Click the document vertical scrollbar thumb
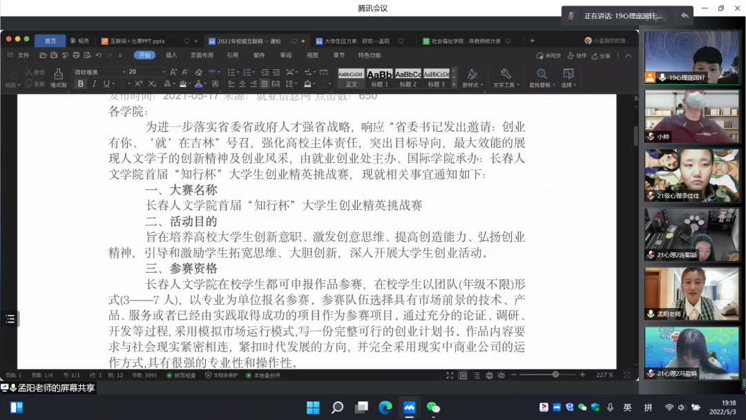 click(x=635, y=135)
